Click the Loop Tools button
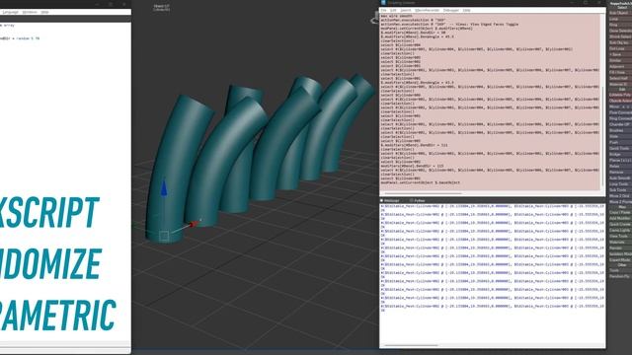The height and width of the screenshot is (355, 632). tap(620, 184)
